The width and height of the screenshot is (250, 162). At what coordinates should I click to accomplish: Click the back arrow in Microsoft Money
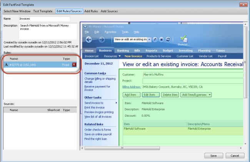click(89, 40)
